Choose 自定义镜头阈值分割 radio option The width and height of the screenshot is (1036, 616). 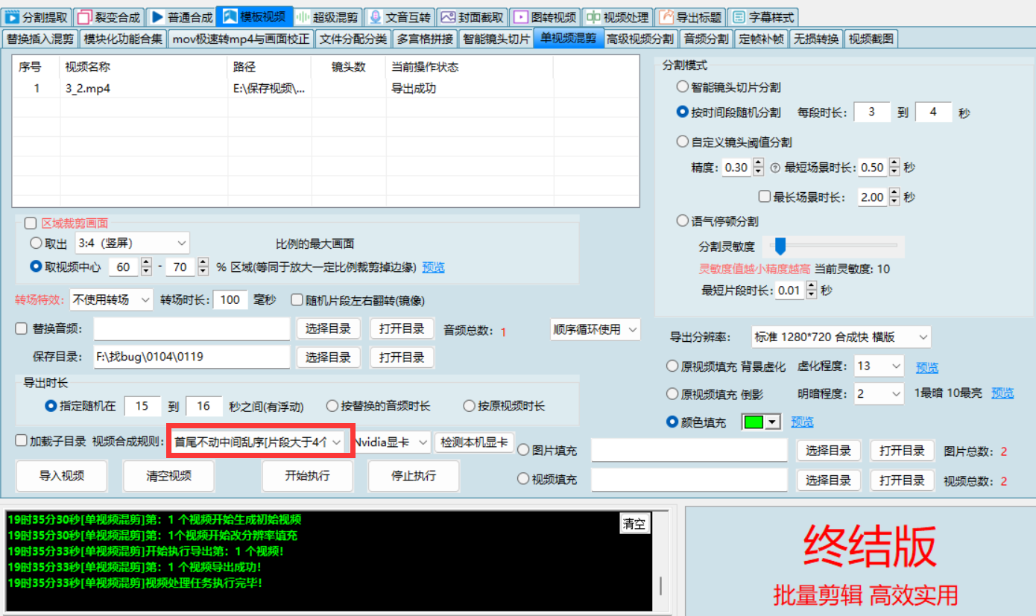(x=682, y=142)
